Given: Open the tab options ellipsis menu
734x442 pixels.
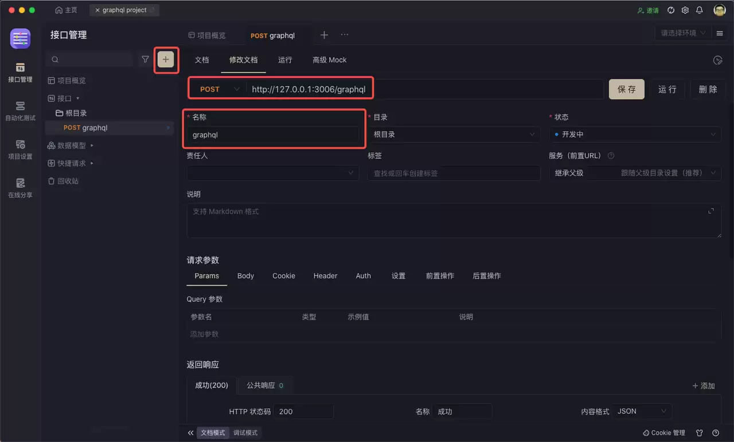Looking at the screenshot, I should (345, 35).
